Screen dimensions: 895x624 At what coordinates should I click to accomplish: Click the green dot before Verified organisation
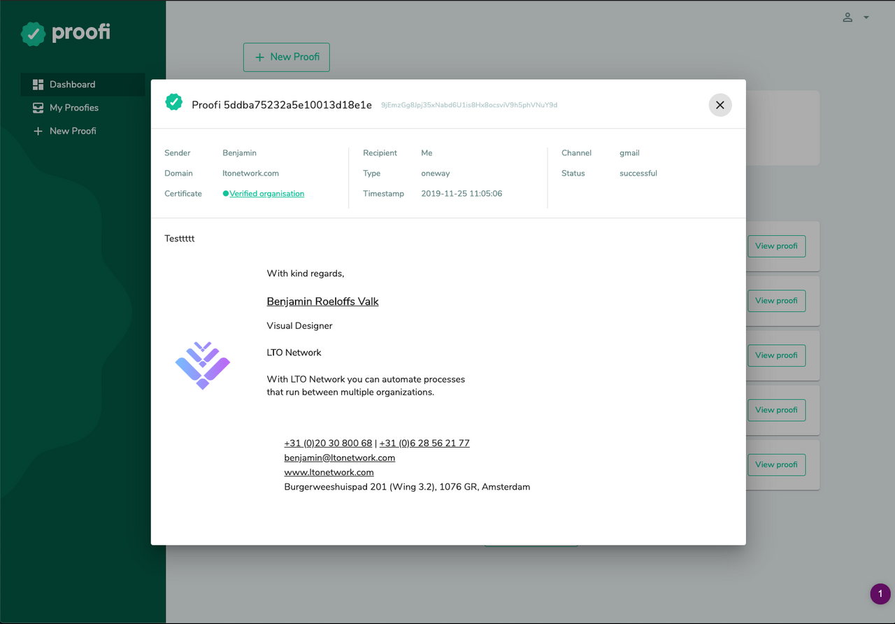click(226, 194)
